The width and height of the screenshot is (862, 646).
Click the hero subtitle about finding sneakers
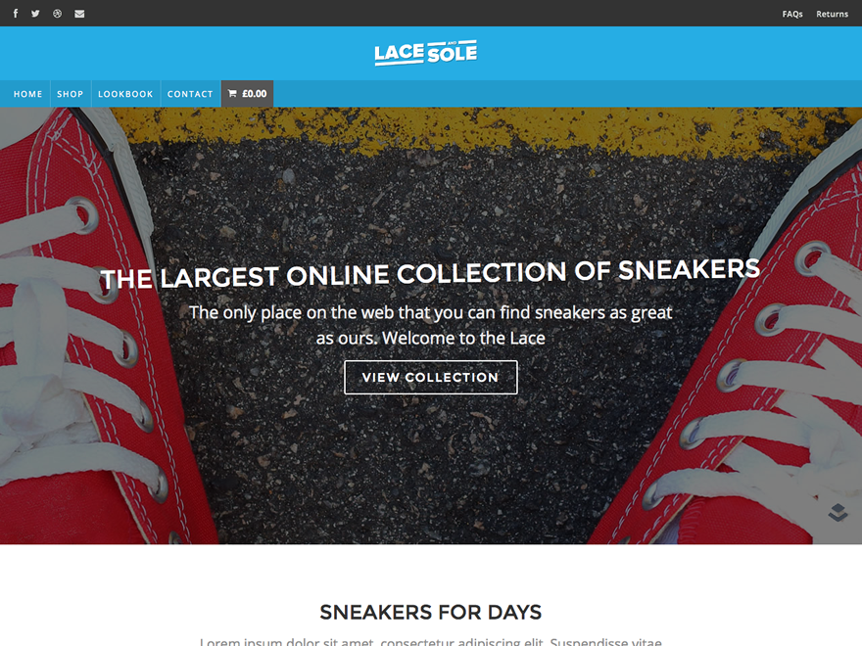point(430,325)
